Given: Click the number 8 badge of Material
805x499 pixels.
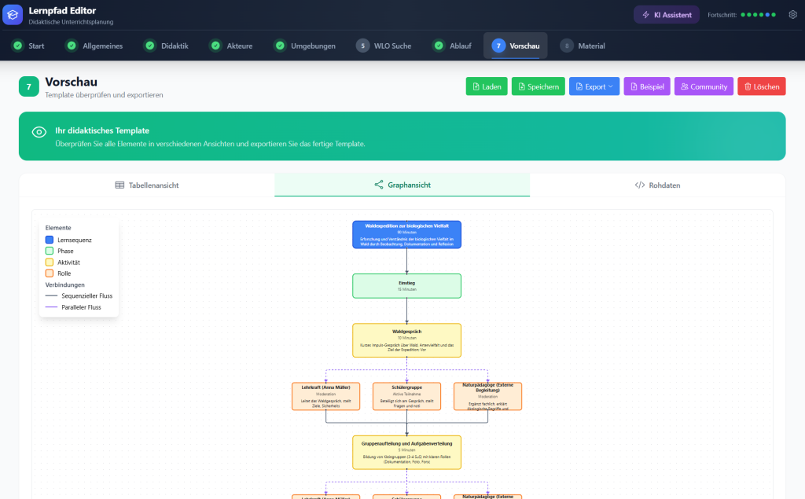Looking at the screenshot, I should coord(567,46).
